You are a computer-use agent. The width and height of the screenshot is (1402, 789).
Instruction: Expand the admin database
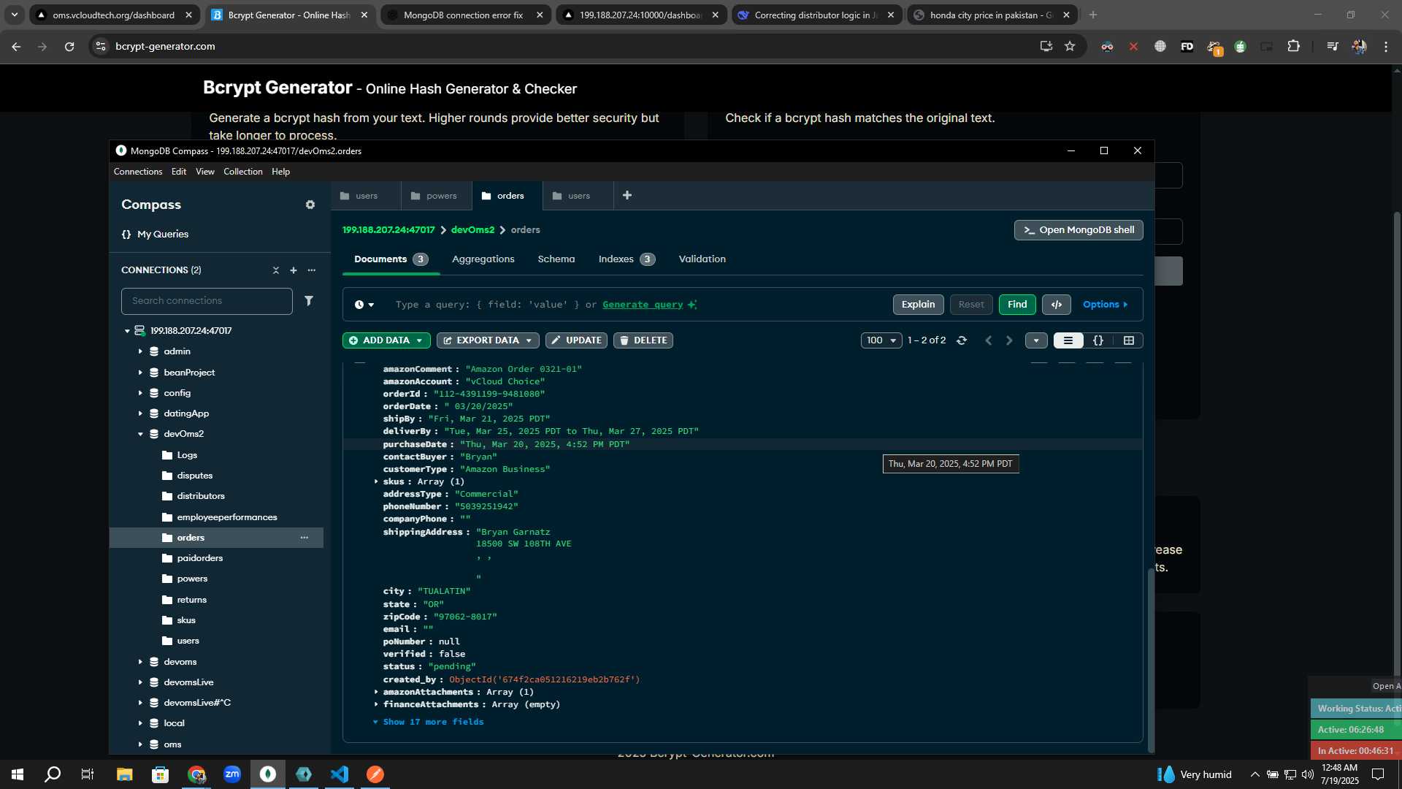(140, 351)
